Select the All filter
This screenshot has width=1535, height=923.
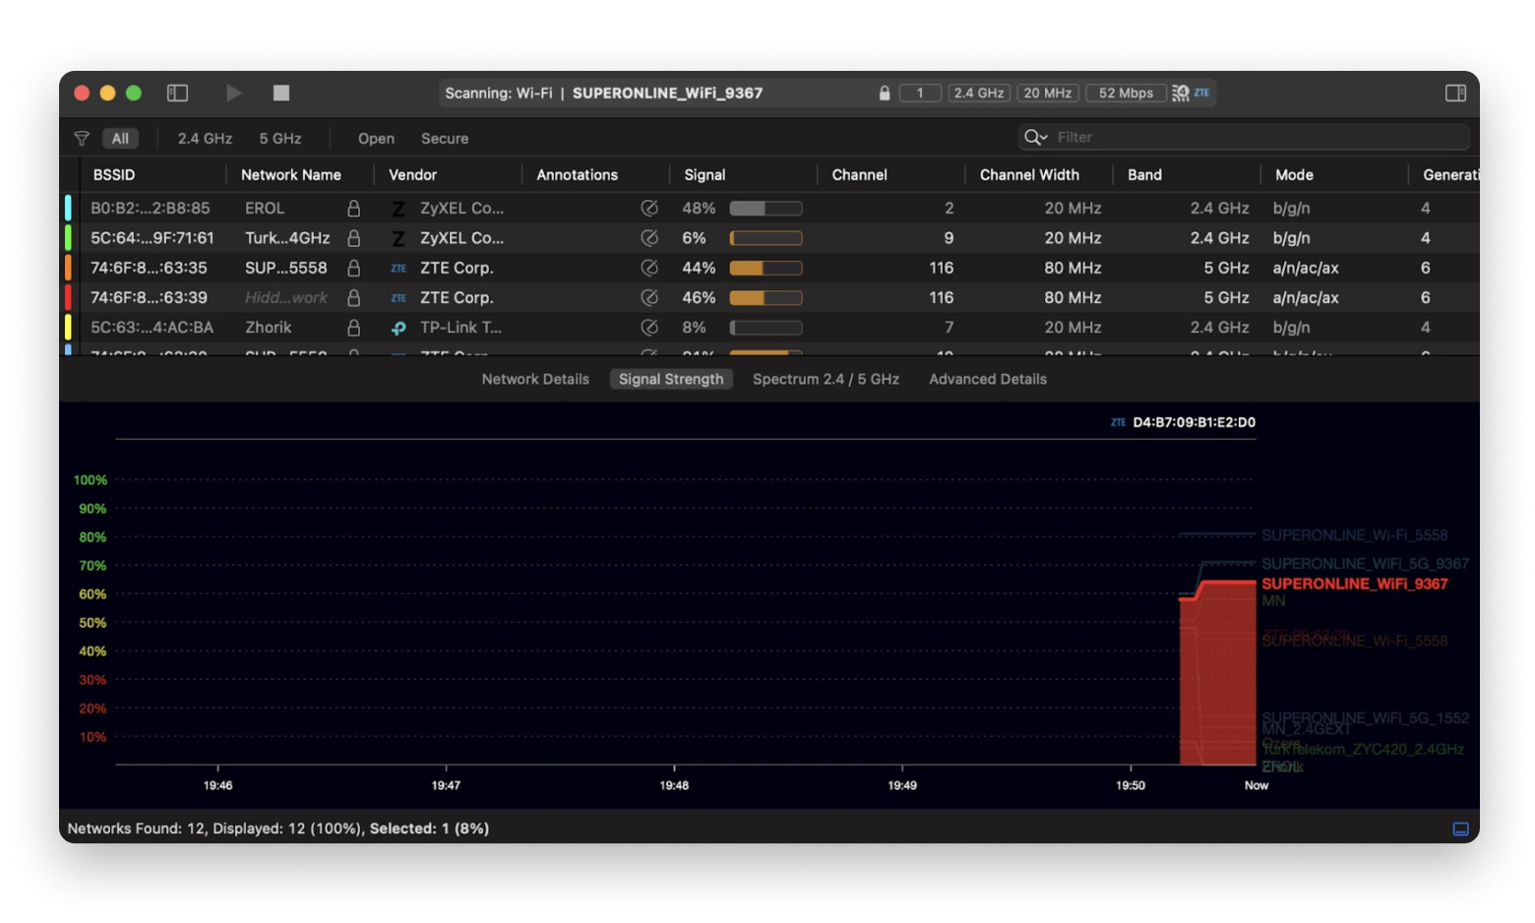click(x=120, y=139)
